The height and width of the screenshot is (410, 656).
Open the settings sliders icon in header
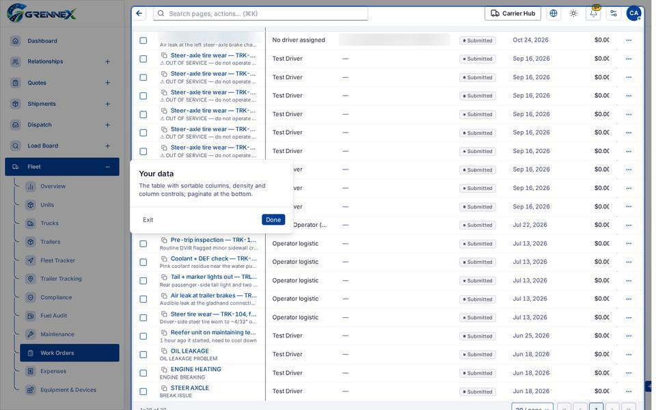click(x=614, y=14)
